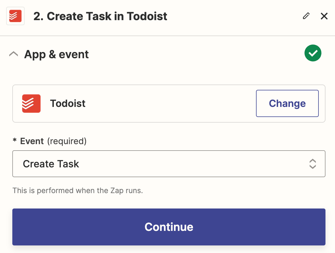Click the pencil icon to rename step
335x253 pixels.
pos(306,16)
